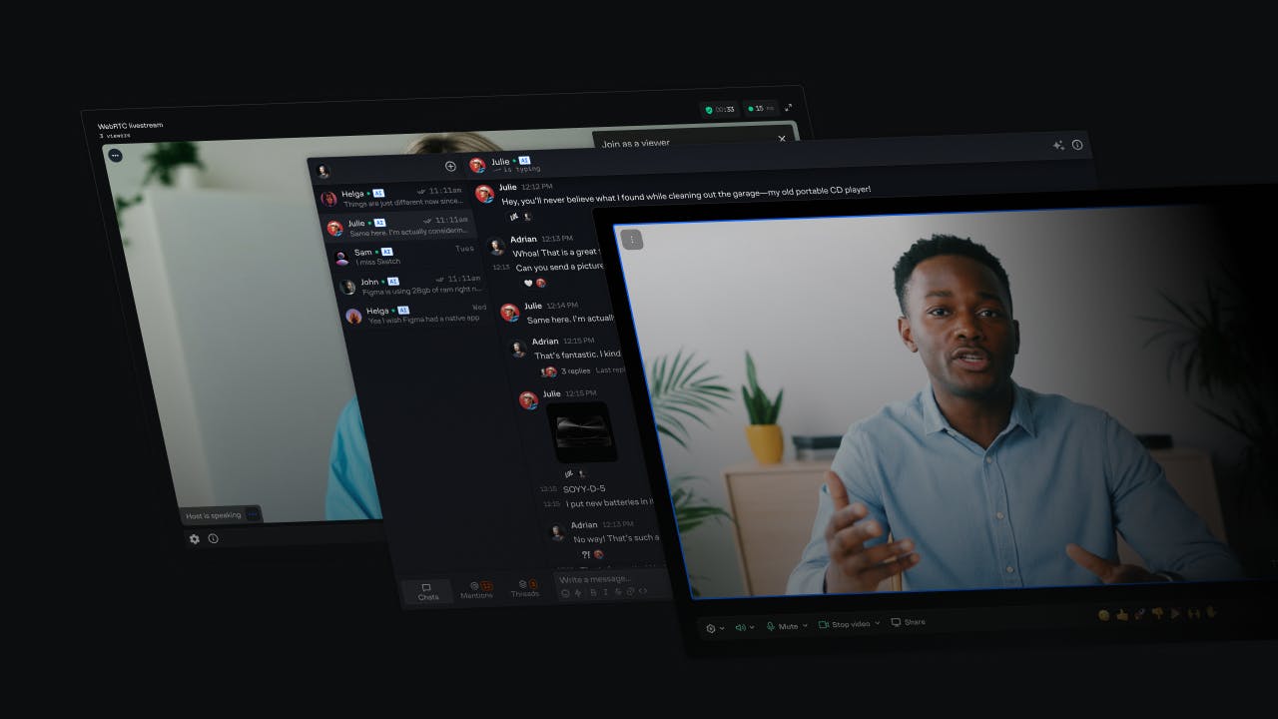Expand dropdown arrow next to Stop video
Screen dimensions: 1278x719
coord(877,623)
